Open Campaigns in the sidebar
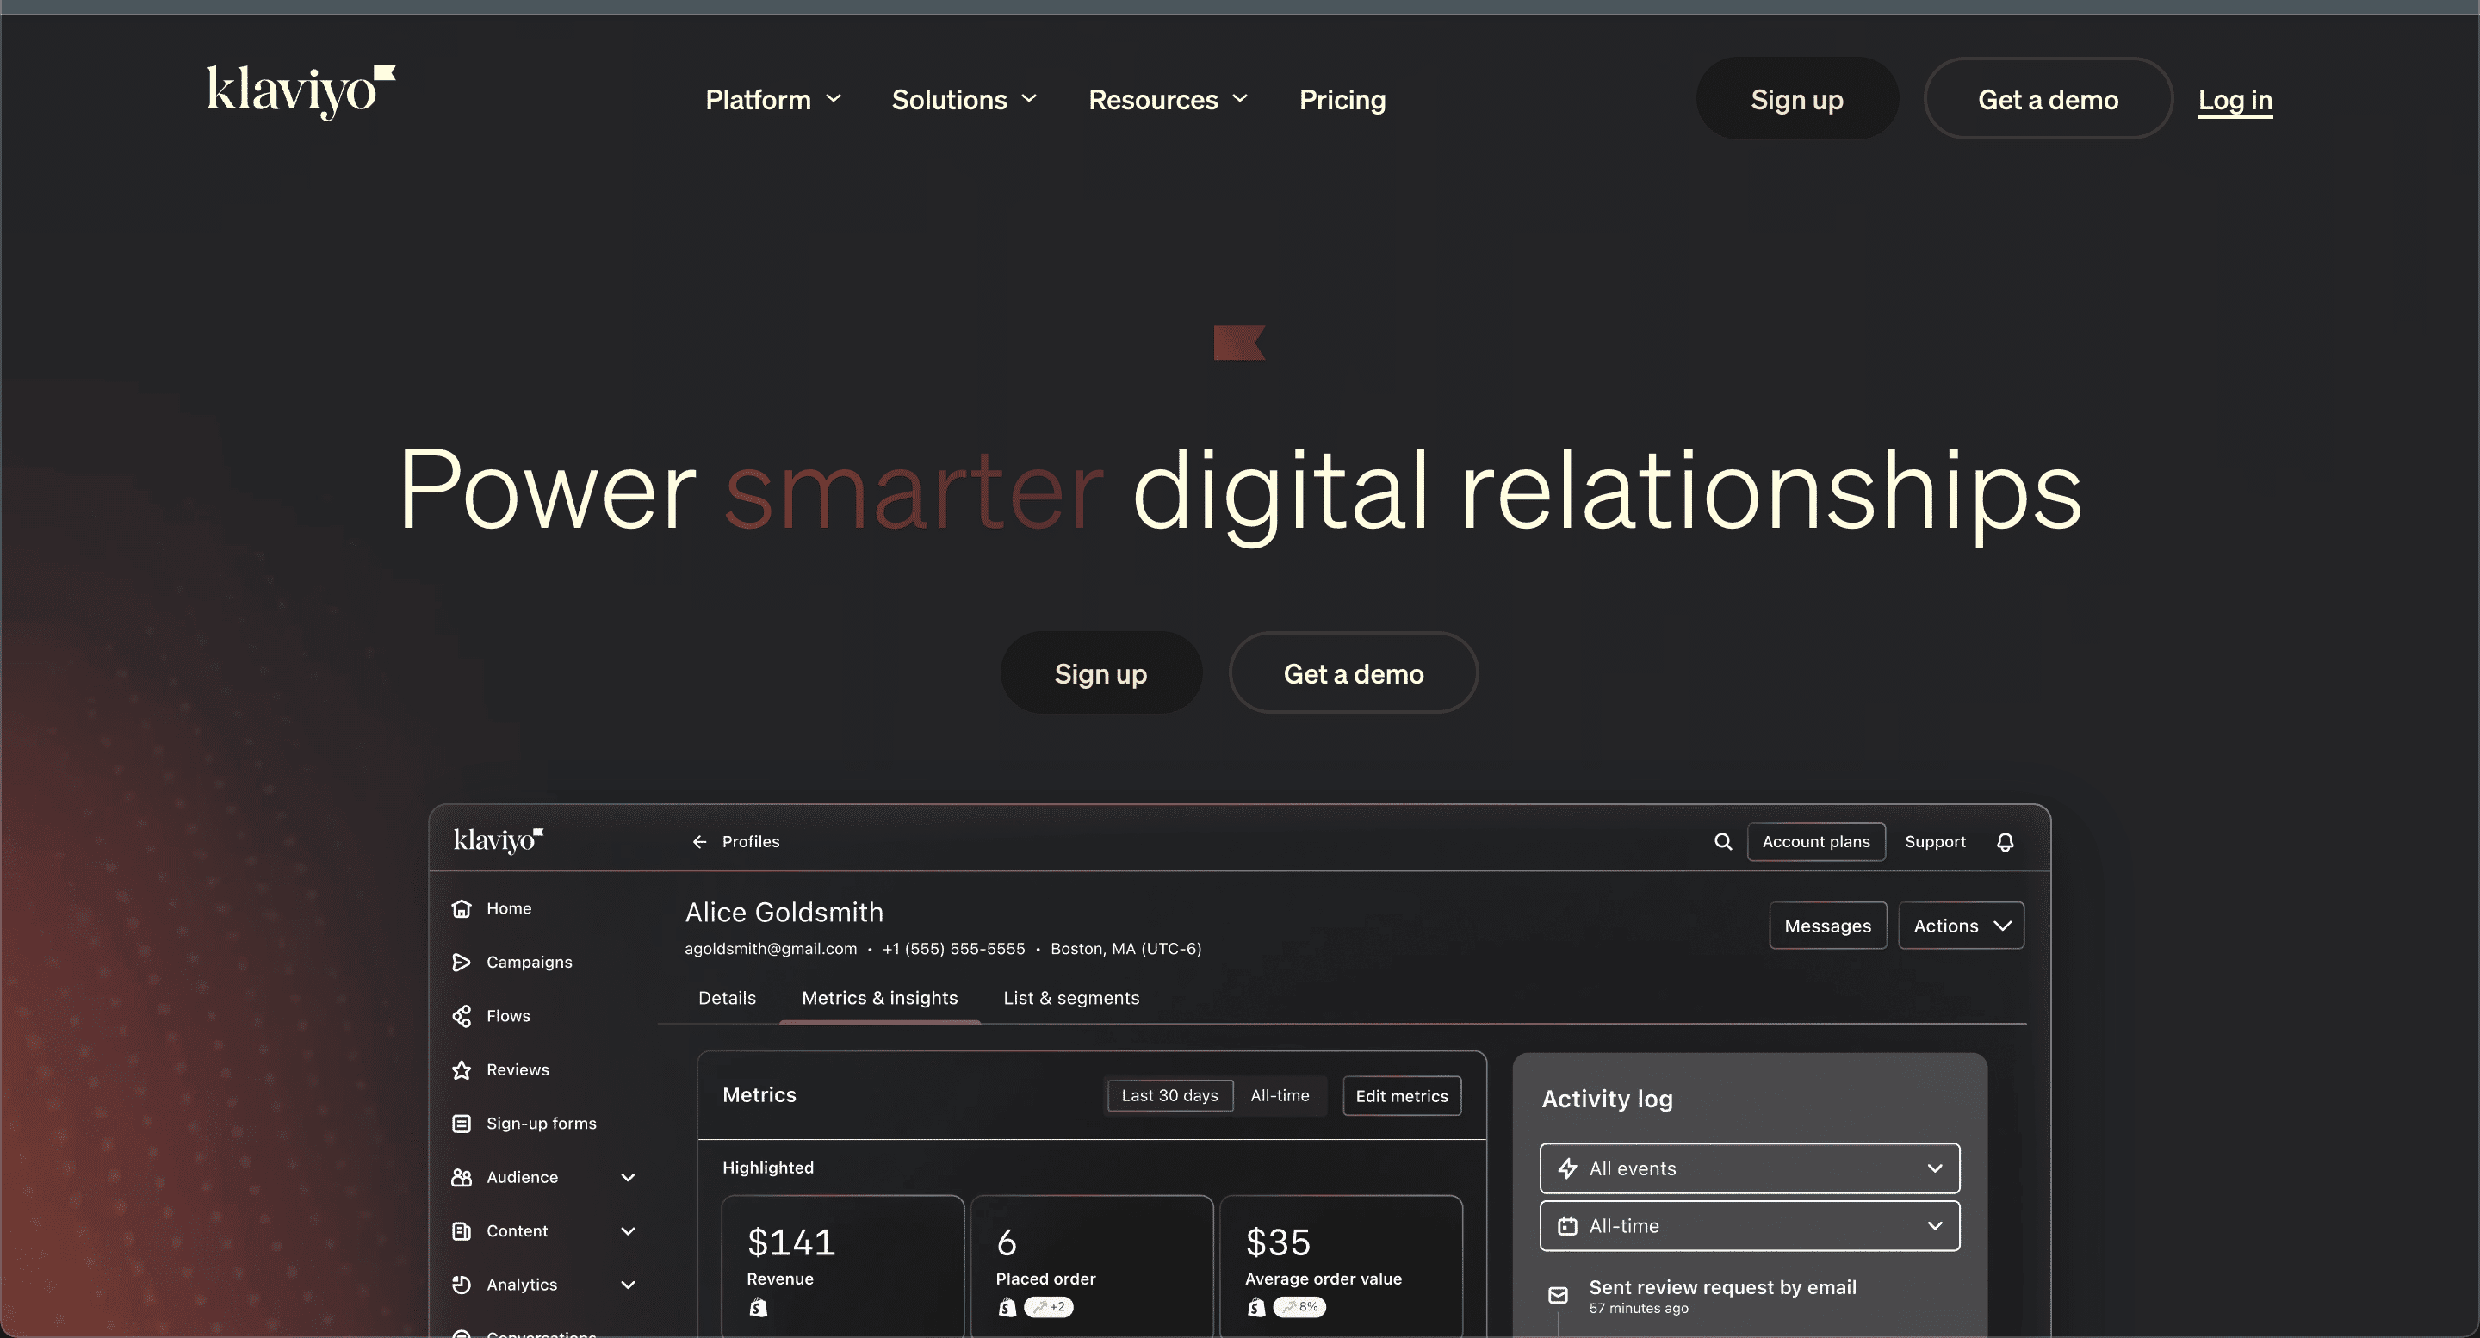Image resolution: width=2480 pixels, height=1338 pixels. pyautogui.click(x=529, y=962)
